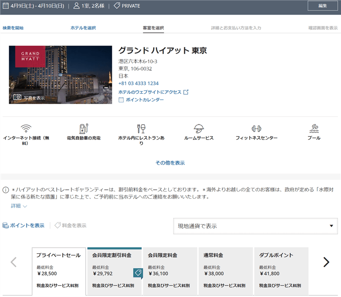
Task: Click the electric vehicle charging icon
Action: pos(84,128)
